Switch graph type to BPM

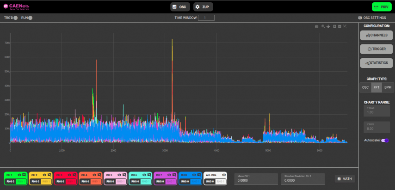(x=388, y=87)
